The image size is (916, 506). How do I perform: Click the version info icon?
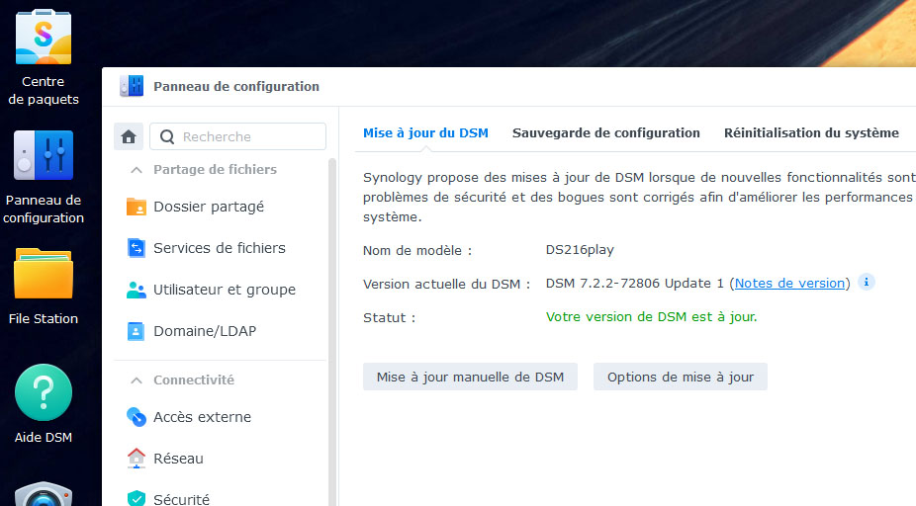point(867,283)
